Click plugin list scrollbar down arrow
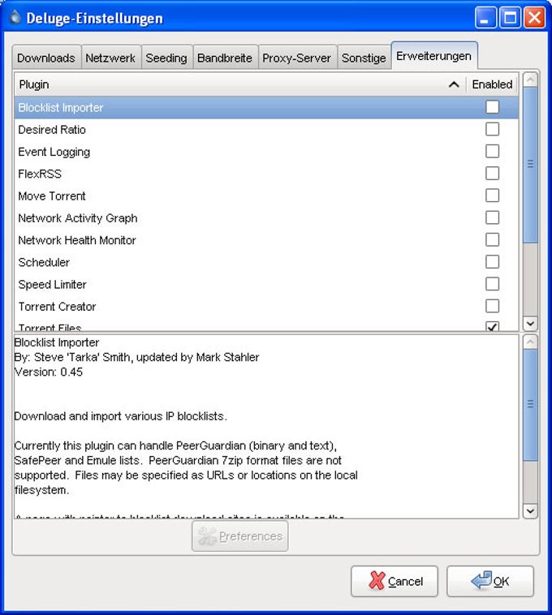Image resolution: width=552 pixels, height=615 pixels. tap(530, 324)
